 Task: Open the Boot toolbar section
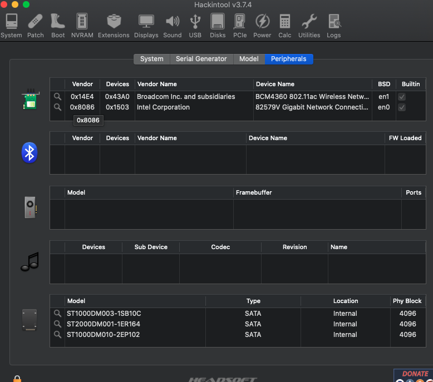tap(58, 26)
